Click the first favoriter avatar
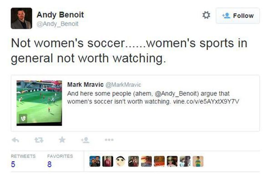Image resolution: width=273 pixels, height=174 pixels. 95,161
